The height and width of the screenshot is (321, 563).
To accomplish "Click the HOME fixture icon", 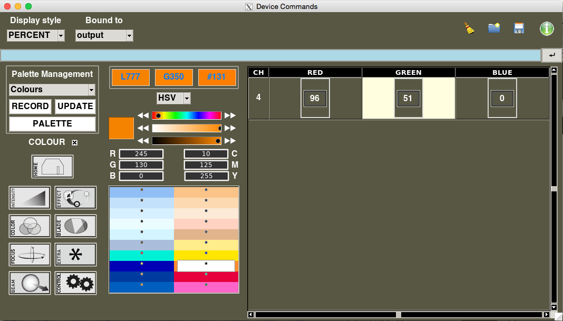I will click(x=52, y=167).
